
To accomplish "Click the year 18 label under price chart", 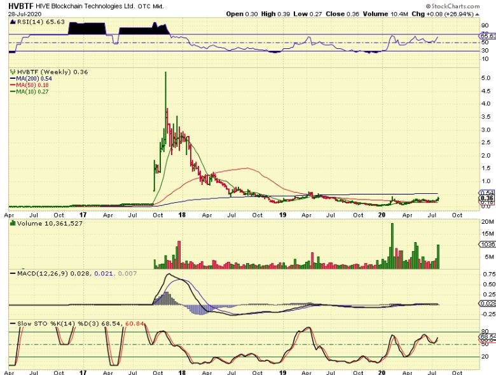I will [x=182, y=215].
